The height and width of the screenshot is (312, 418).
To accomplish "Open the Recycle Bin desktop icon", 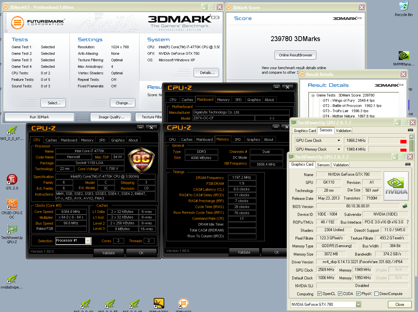I will [404, 9].
